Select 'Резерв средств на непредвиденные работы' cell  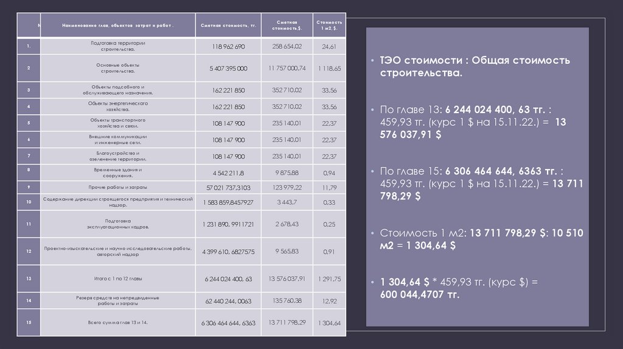tap(117, 300)
